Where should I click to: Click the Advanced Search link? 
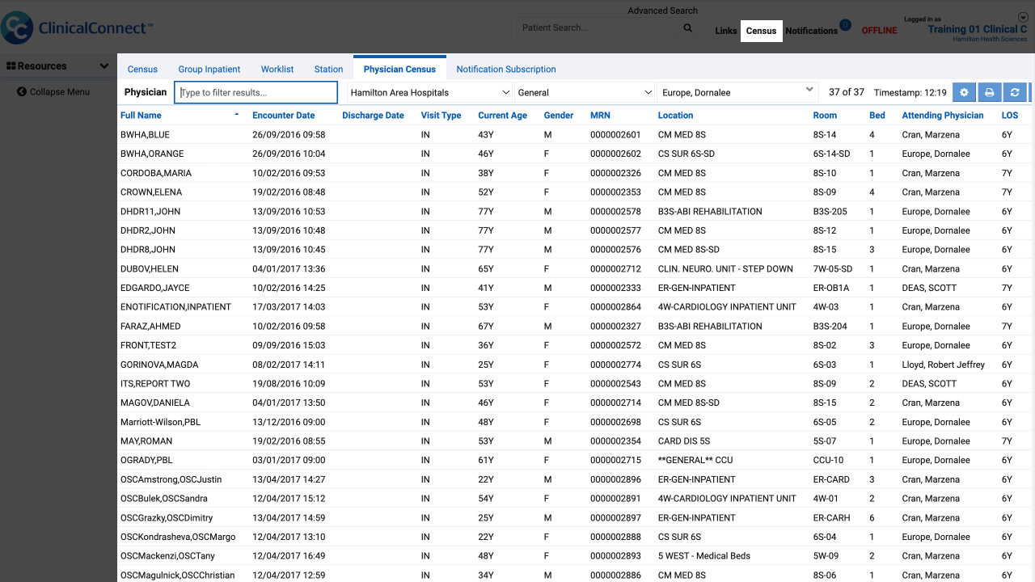(662, 11)
